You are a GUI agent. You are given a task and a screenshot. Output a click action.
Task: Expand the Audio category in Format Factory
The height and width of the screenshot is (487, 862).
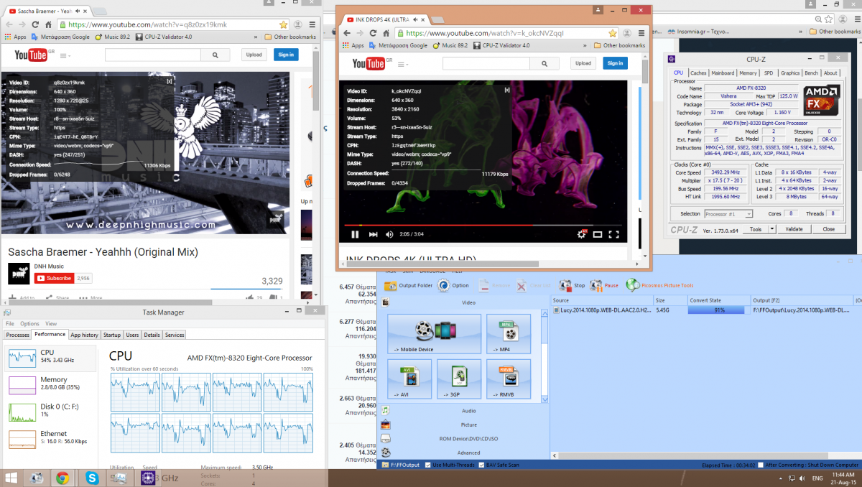click(468, 411)
